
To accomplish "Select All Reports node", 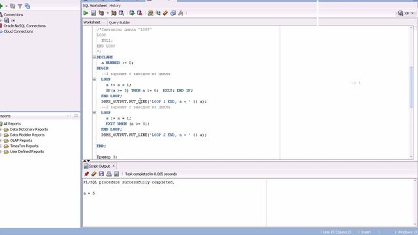I will click(x=12, y=123).
